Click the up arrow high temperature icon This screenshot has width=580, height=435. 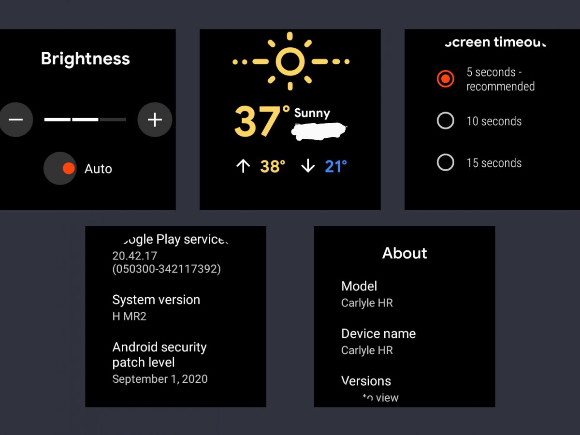pyautogui.click(x=243, y=167)
